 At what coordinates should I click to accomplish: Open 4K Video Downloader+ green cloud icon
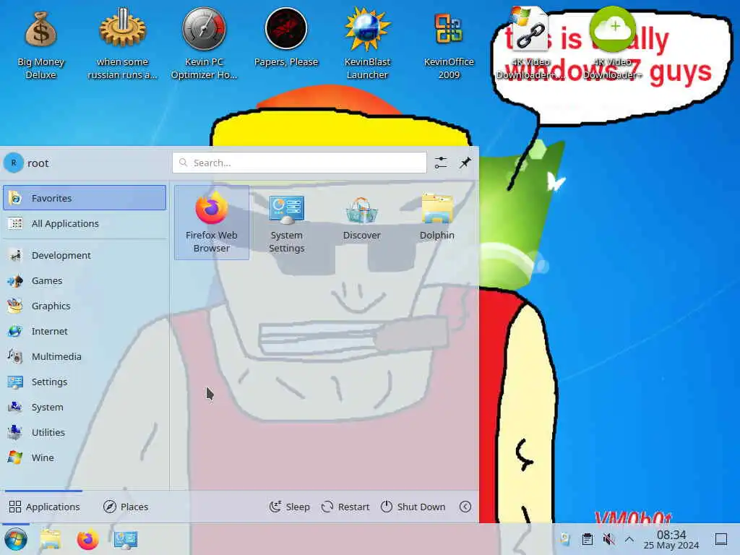point(612,45)
